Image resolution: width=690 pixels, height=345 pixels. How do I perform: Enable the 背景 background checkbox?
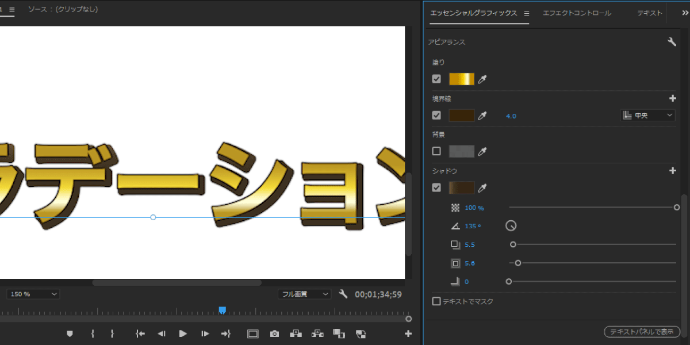(436, 151)
